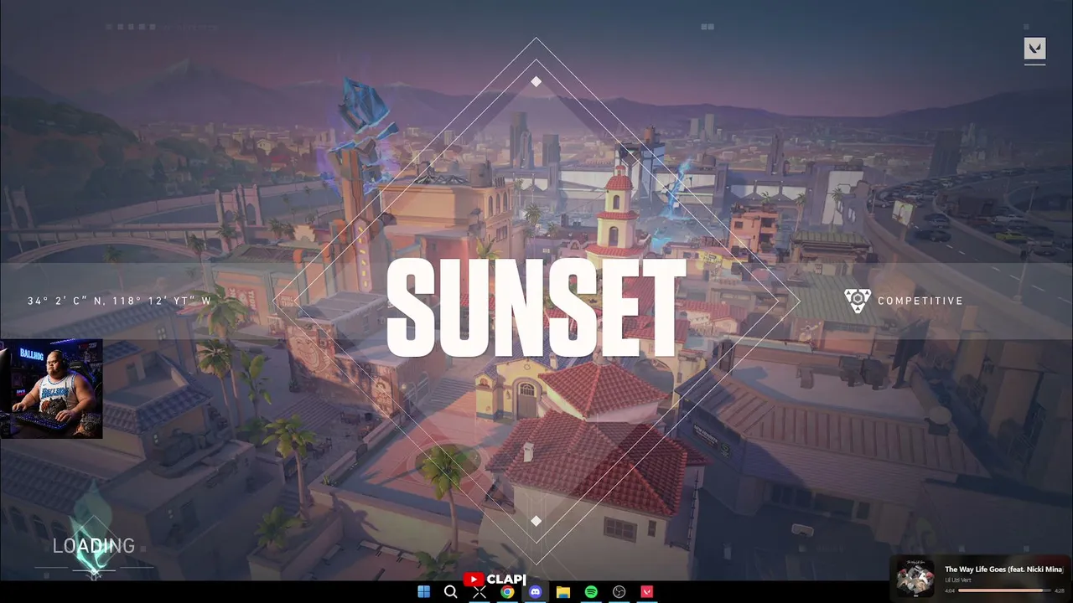This screenshot has width=1073, height=603.
Task: Click the LOADING status text
Action: click(94, 546)
